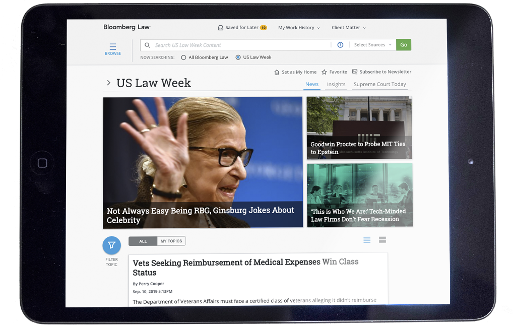Image resolution: width=513 pixels, height=325 pixels.
Task: Expand the chevron beside US Law Week title
Action: click(x=109, y=83)
